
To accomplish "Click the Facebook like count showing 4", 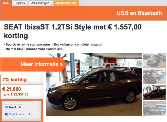I will (29, 114).
